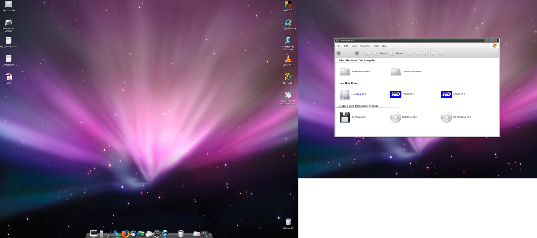This screenshot has height=238, width=537.
Task: Open the Resume PDF file icon
Action: click(x=8, y=79)
